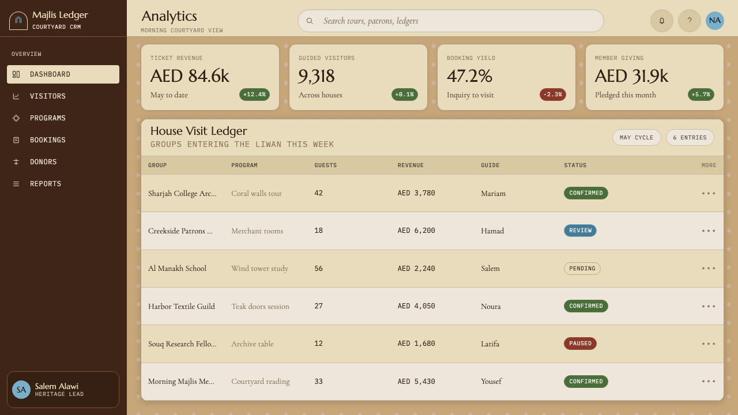Open Salem Alawi profile card
The image size is (738, 415).
coord(63,390)
